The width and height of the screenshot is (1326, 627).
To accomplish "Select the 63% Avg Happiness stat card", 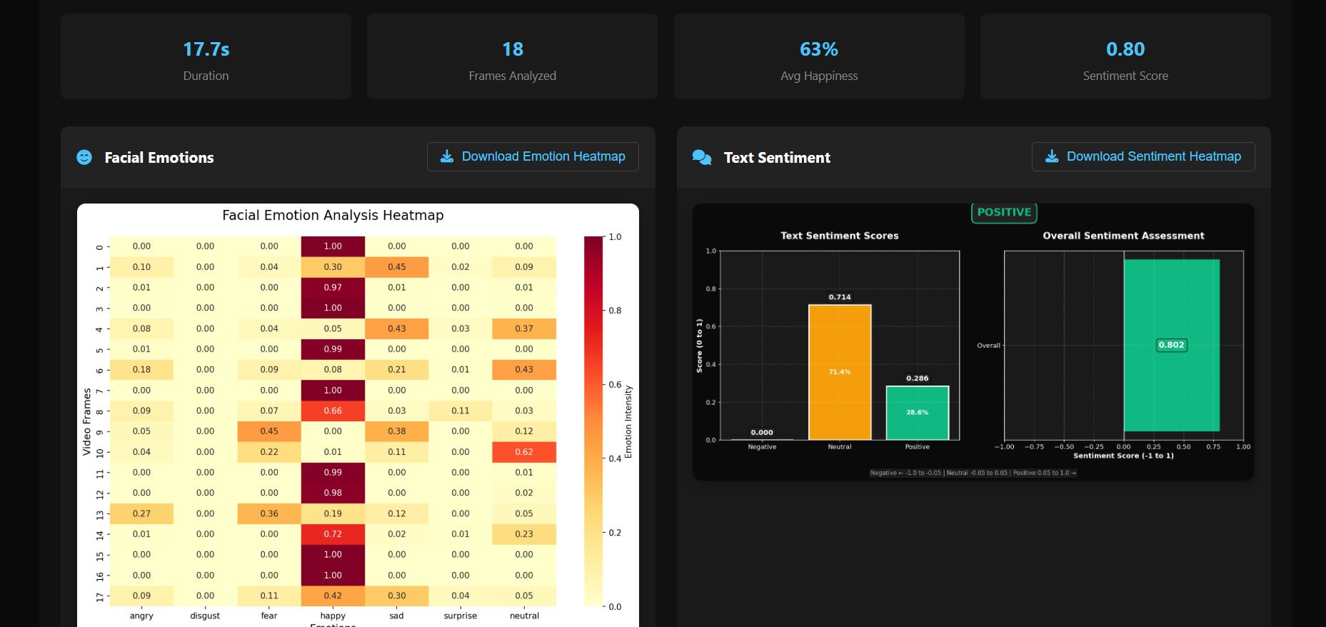I will (x=819, y=56).
